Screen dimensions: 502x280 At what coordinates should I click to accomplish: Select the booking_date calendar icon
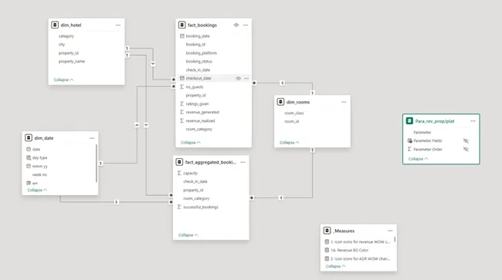click(181, 36)
